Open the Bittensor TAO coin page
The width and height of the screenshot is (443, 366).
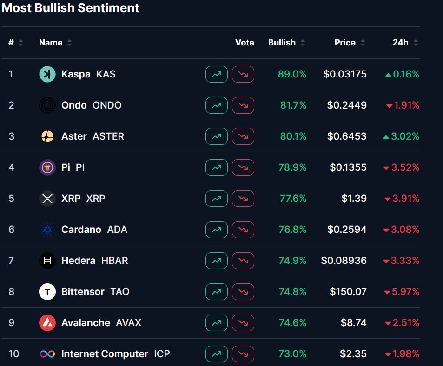pyautogui.click(x=95, y=292)
